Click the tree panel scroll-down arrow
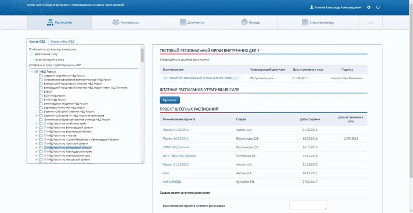The image size is (413, 213). [142, 161]
